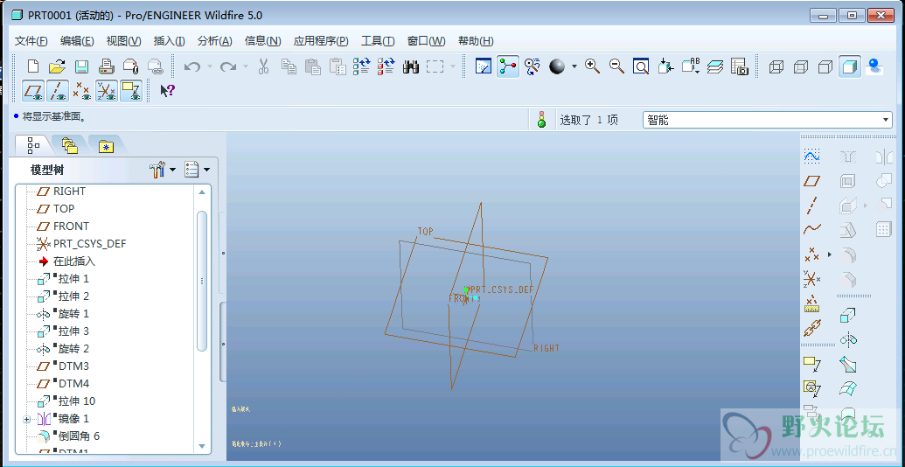Click the undo arrow icon

191,67
